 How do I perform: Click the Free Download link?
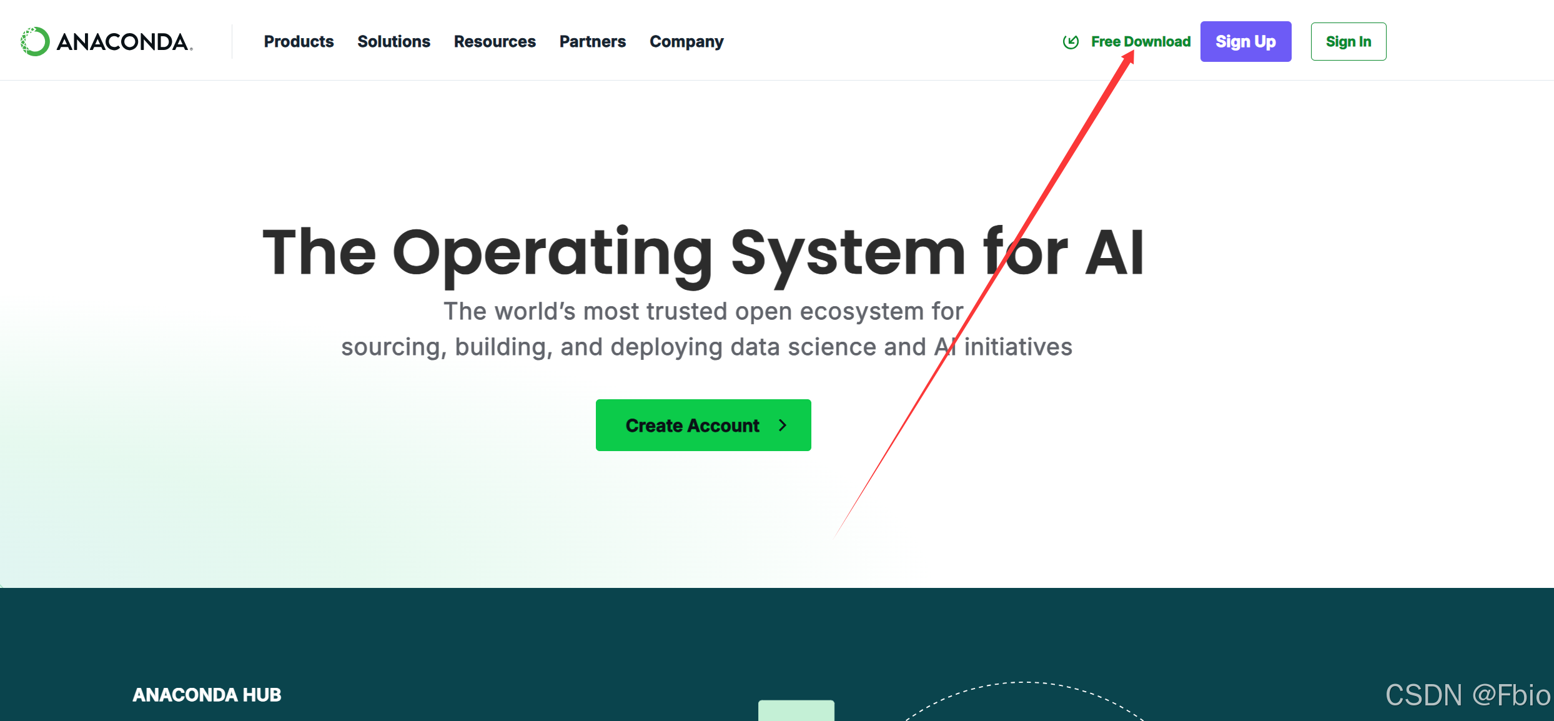1141,41
